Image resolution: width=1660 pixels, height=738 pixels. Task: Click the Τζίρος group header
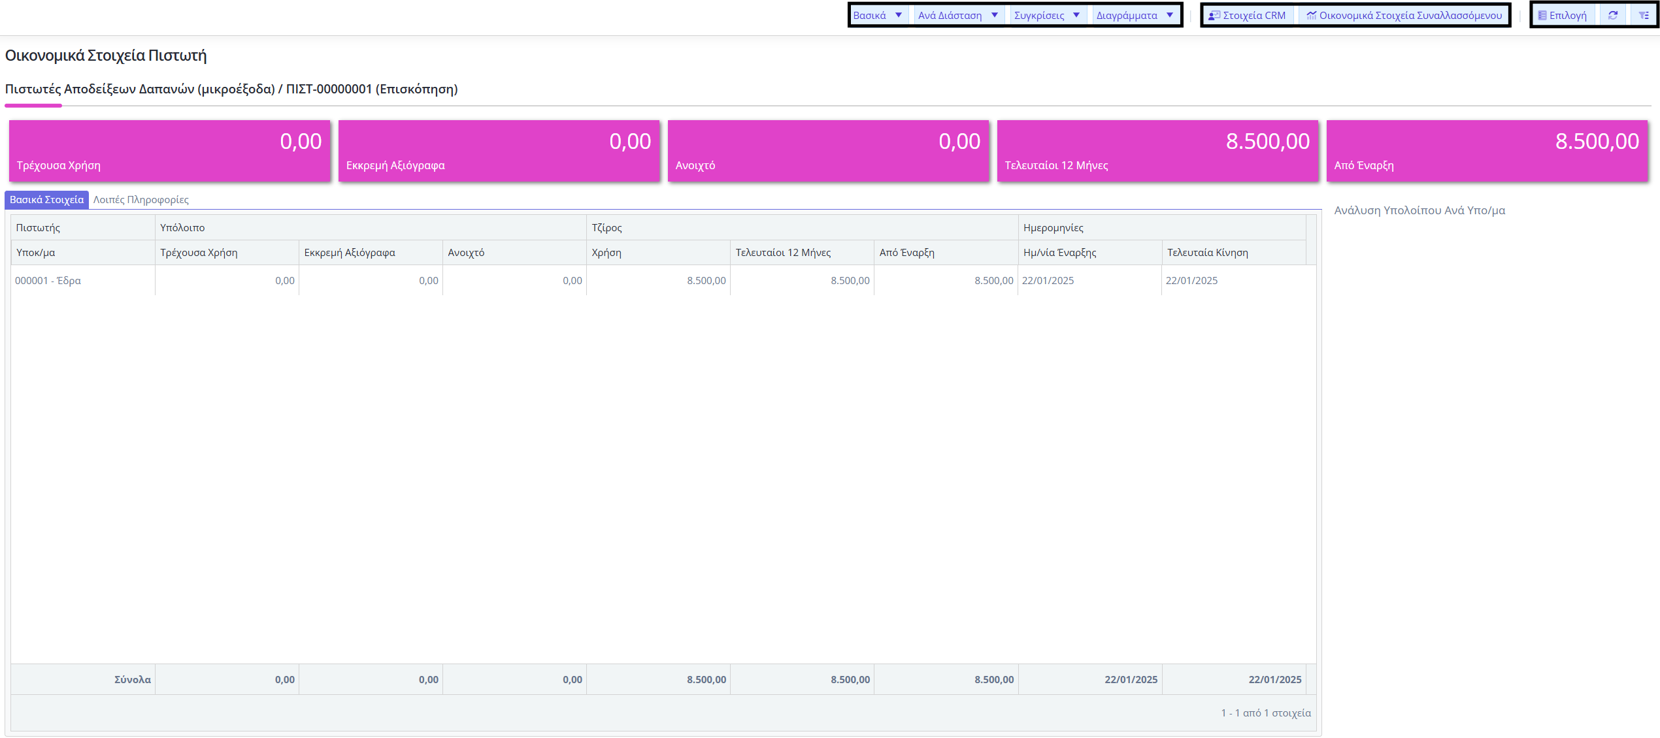coord(802,228)
